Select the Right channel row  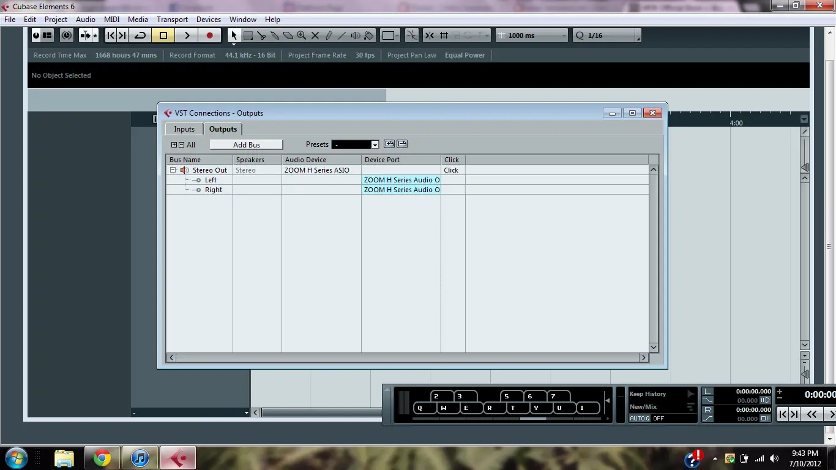click(407, 190)
